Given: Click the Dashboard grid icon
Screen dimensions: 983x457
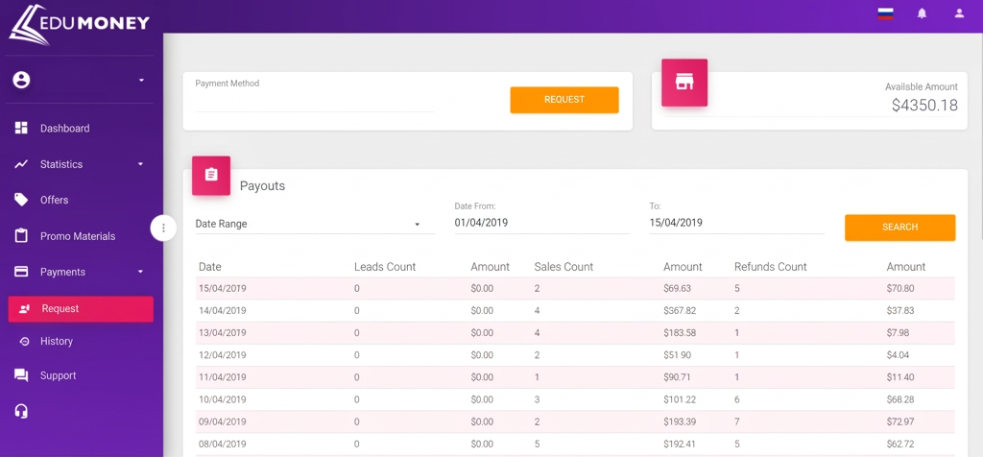Looking at the screenshot, I should tap(21, 128).
